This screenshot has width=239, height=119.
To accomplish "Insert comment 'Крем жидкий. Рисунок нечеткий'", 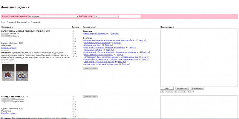I will click(x=111, y=52).
